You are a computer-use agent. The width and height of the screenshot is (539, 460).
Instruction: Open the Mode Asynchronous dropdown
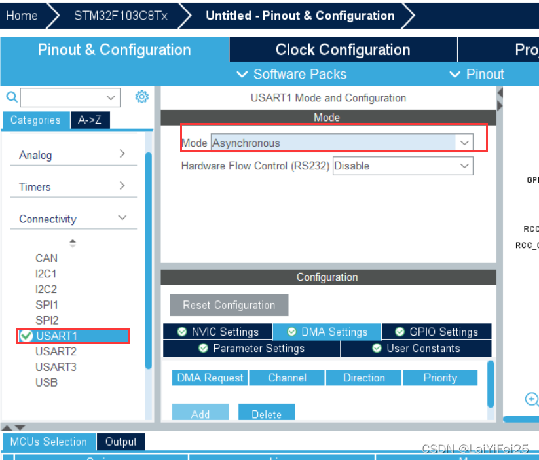pyautogui.click(x=342, y=143)
